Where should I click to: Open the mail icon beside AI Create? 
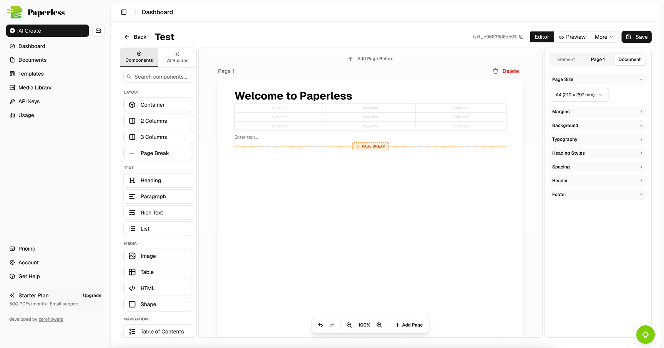click(98, 31)
